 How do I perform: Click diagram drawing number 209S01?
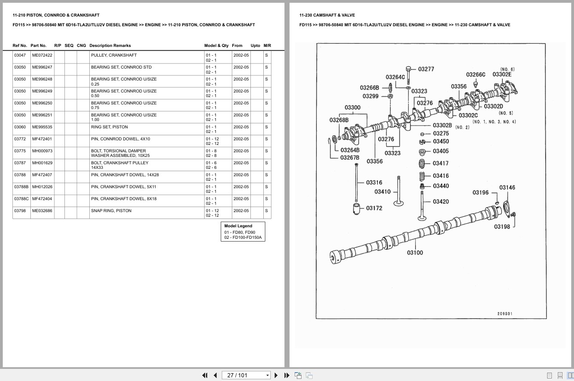505,314
